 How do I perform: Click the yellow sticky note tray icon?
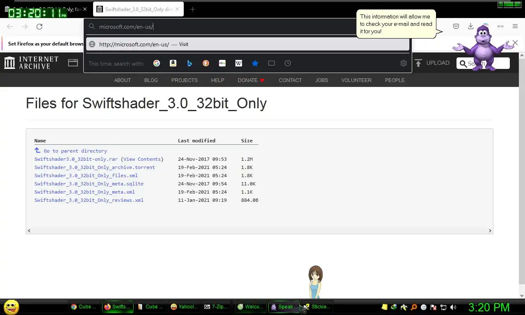(384, 307)
